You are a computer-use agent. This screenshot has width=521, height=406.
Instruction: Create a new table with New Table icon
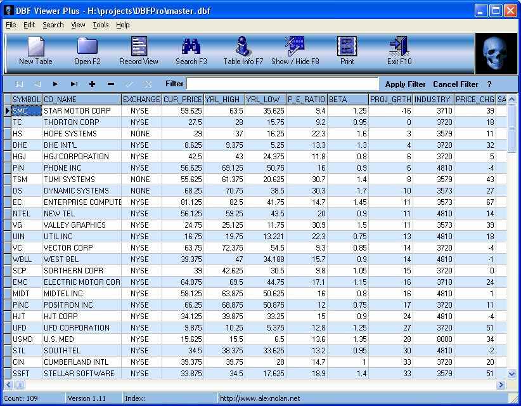pyautogui.click(x=35, y=51)
